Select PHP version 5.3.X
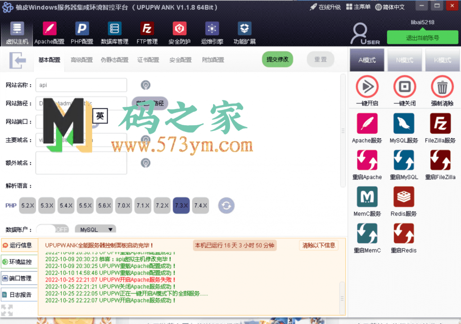This screenshot has width=461, height=324. [47, 205]
